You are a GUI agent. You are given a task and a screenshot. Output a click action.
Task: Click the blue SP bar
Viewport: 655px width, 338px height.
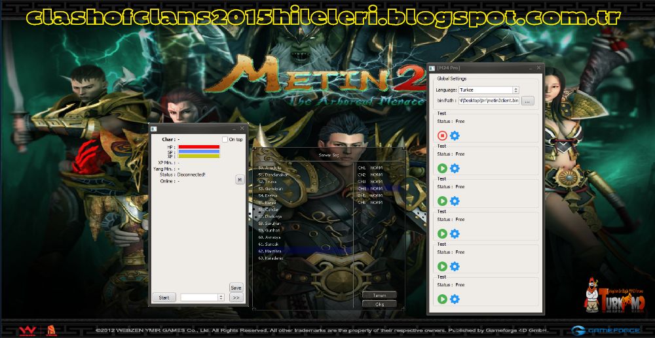tap(199, 151)
